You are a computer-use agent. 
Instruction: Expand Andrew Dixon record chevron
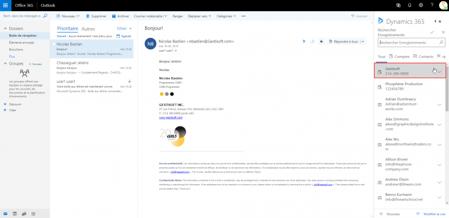click(x=440, y=182)
